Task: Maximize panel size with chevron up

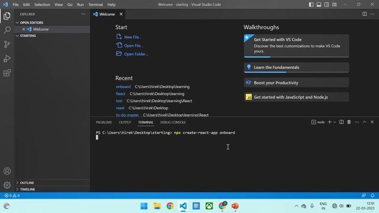Action: coord(364,122)
